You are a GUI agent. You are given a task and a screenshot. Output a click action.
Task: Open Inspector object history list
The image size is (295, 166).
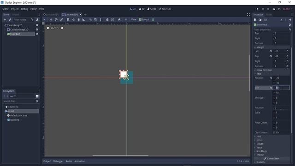[x=290, y=20]
